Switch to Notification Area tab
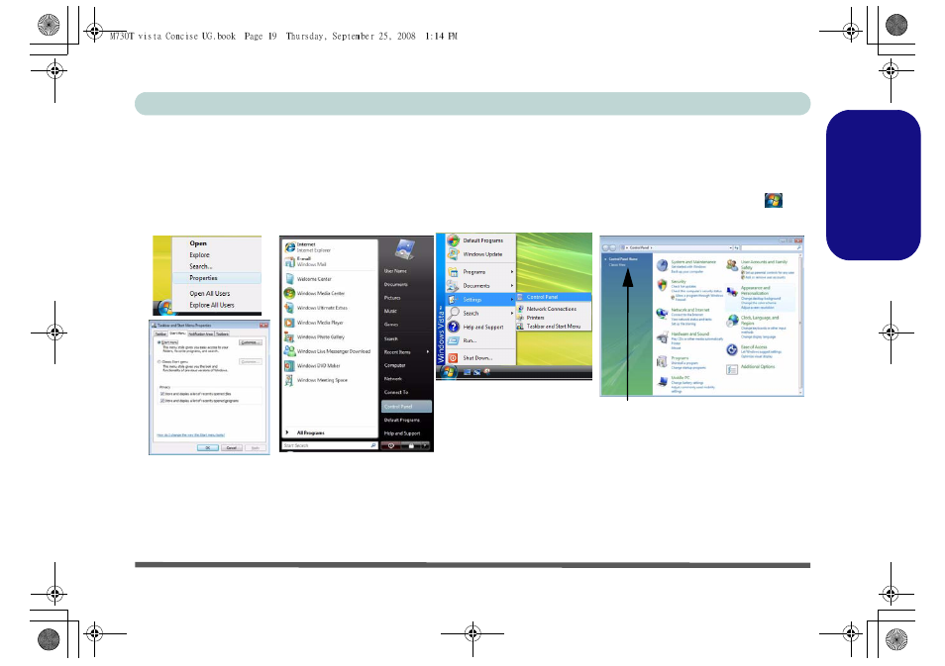Viewport: 945px width, 666px height. (x=201, y=333)
